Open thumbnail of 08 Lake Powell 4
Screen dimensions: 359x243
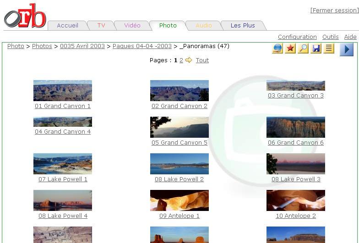[63, 200]
